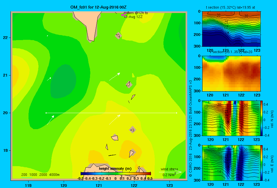Viewport: 277px width, 188px height.
Task: Click the 'drifters @12h to' legend text
Action: (x=136, y=13)
